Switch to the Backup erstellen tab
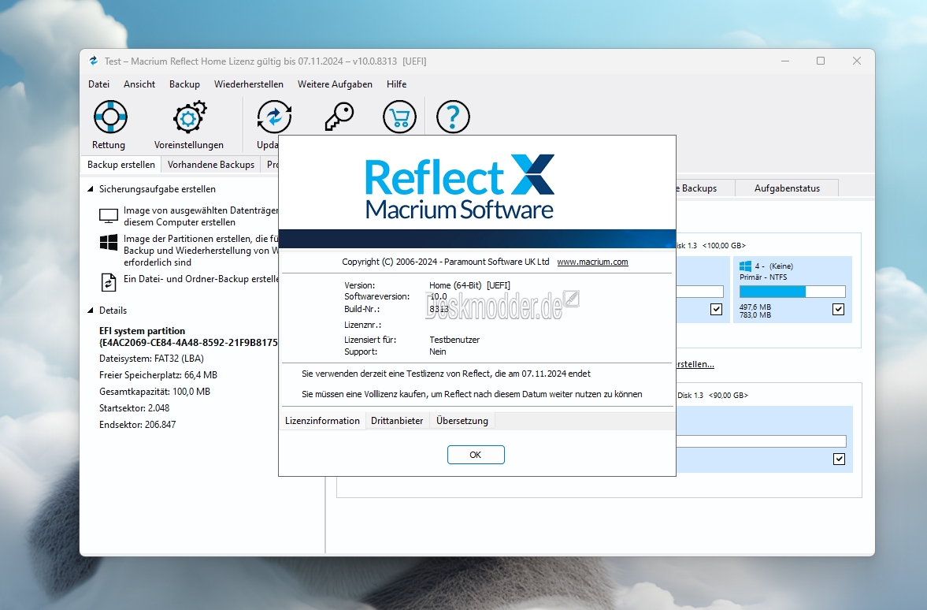 pyautogui.click(x=121, y=165)
